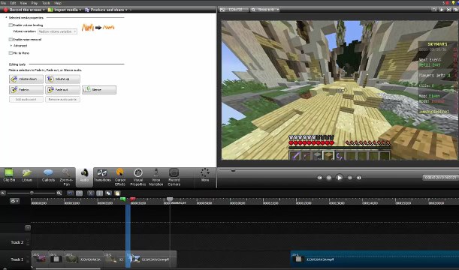Enable noise removal checkbox

[11, 40]
